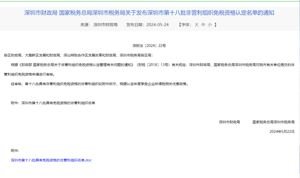This screenshot has width=300, height=178.
Task: Open the 深圳市第十八批具有免税资格的非营利组织名单.doc attachment link
Action: [51, 160]
